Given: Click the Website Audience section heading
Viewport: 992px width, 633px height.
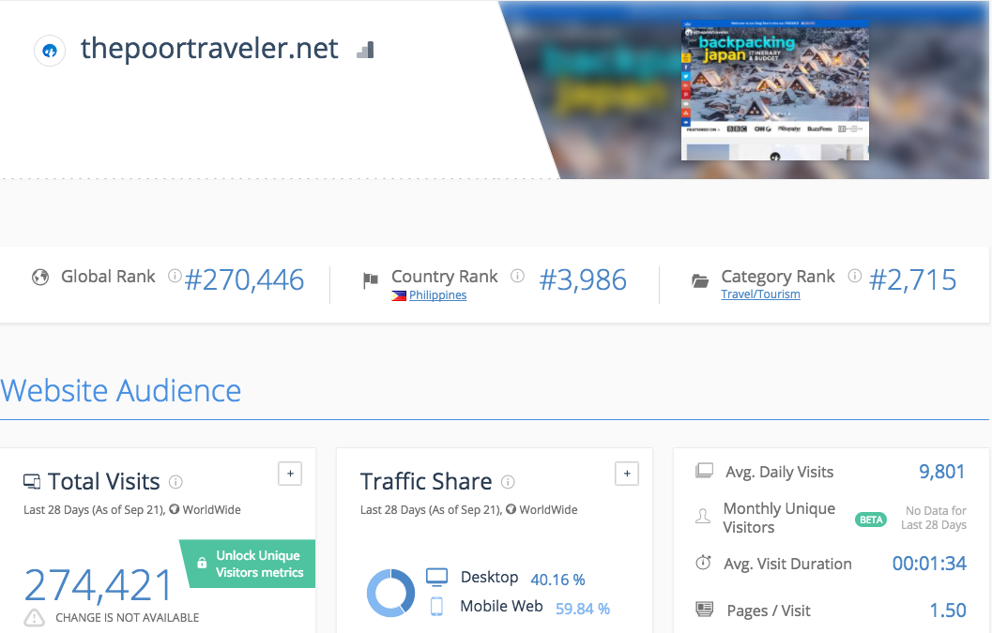Looking at the screenshot, I should (x=121, y=391).
